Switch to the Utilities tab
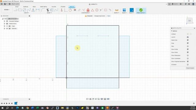The height and width of the screenshot is (110, 196). coord(63,7)
